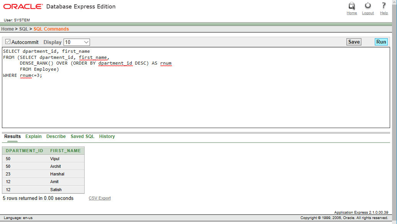Screen dimensions: 397x224
Task: Click the Save button
Action: 354,42
